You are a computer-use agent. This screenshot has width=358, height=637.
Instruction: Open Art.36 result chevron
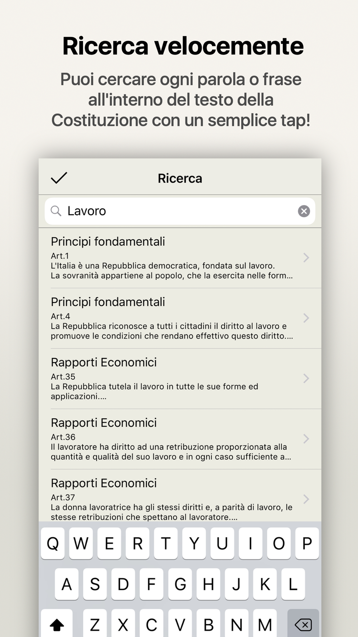click(x=306, y=439)
